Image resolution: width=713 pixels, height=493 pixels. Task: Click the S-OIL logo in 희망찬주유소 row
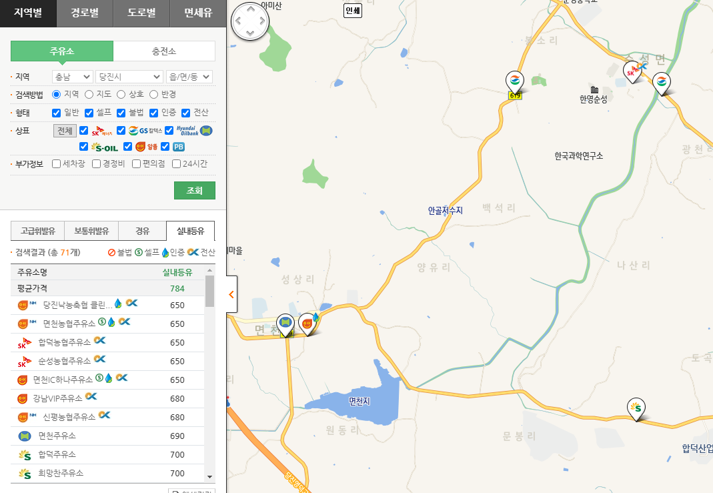point(25,474)
